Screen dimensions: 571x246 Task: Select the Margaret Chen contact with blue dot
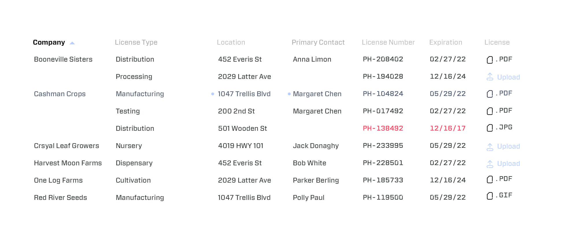[317, 94]
